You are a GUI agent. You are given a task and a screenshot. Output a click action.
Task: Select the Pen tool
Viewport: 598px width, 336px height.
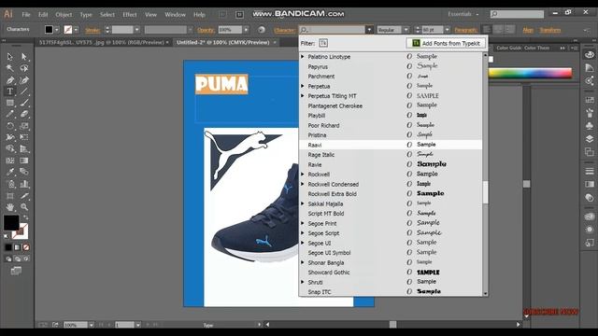[x=10, y=80]
